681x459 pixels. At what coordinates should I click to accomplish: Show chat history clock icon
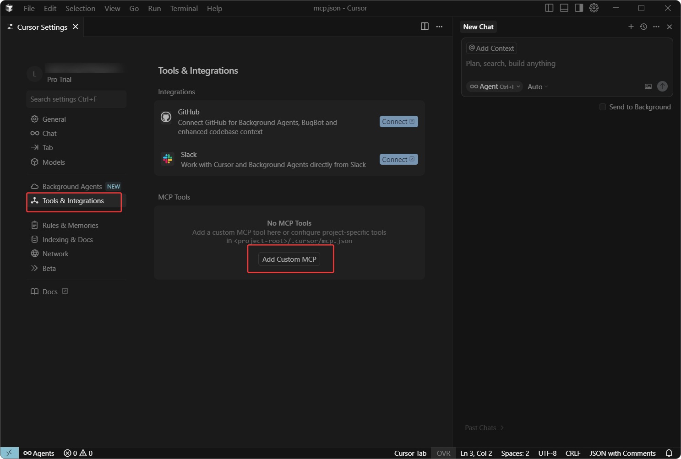pyautogui.click(x=643, y=27)
